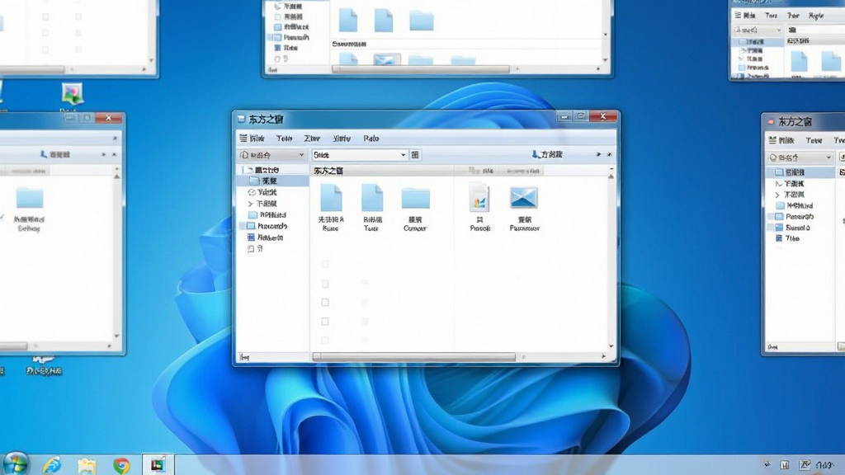Viewport: 845px width, 475px height.
Task: Open the Zior menu in the center window
Action: pos(311,139)
